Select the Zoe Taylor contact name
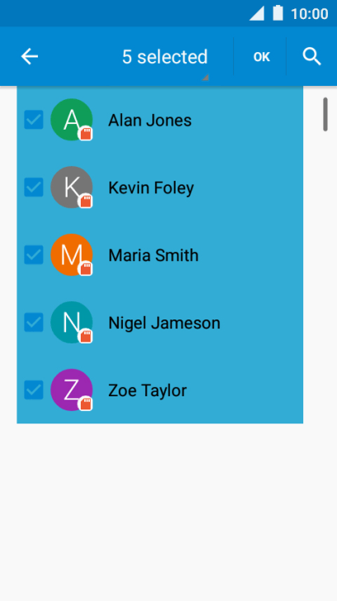 point(147,390)
